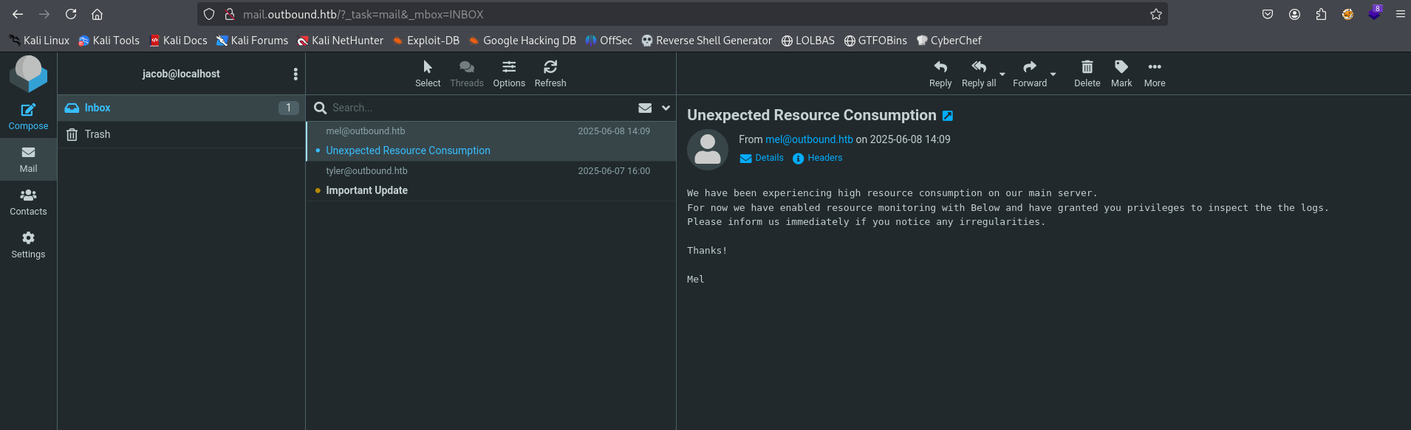Select the Trash folder
Viewport: 1411px width, 430px height.
98,134
